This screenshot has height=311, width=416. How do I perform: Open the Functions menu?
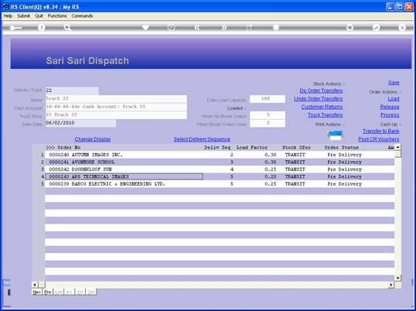(x=57, y=16)
